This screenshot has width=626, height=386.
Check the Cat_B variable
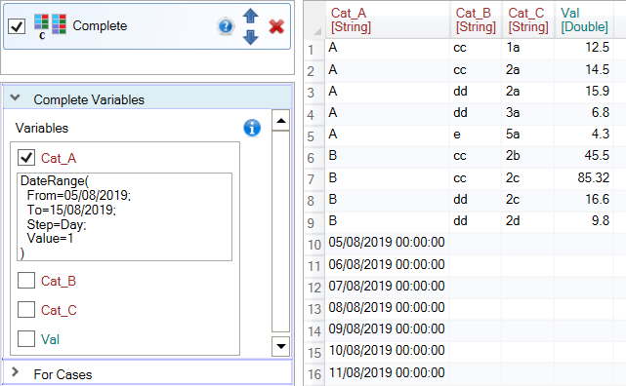point(26,281)
